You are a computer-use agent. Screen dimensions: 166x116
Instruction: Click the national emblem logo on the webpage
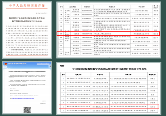coord(6,64)
